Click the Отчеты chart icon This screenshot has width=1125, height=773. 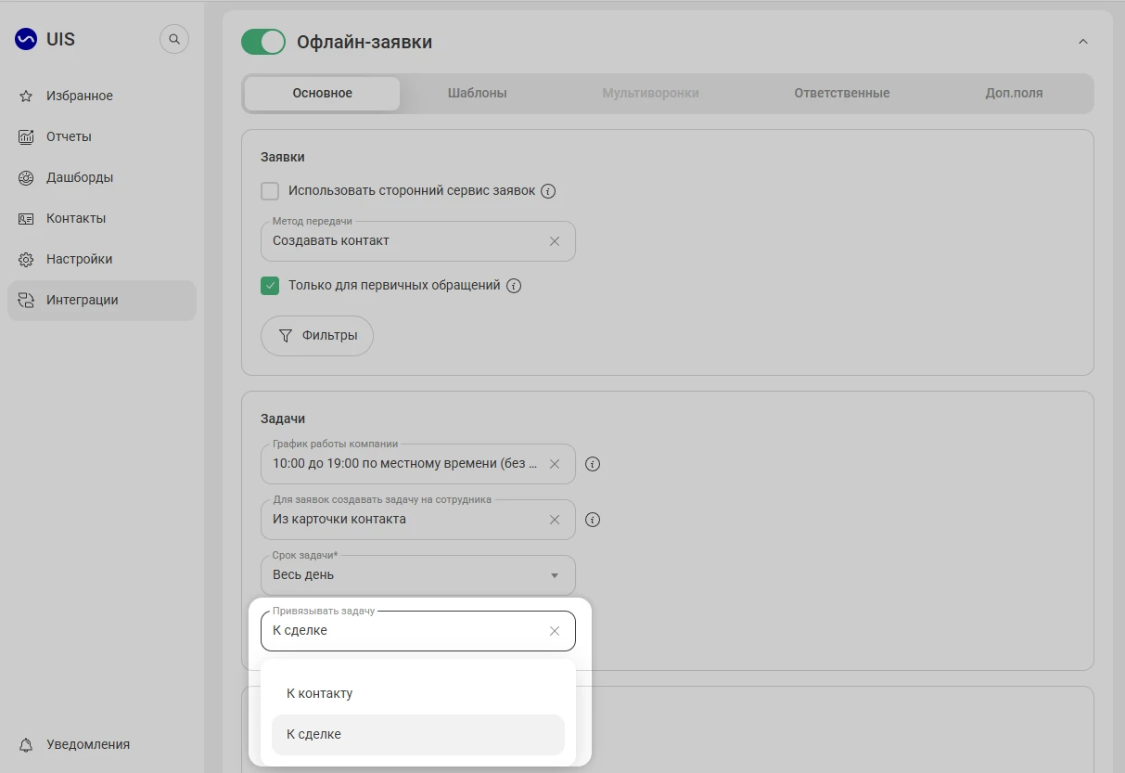click(26, 136)
